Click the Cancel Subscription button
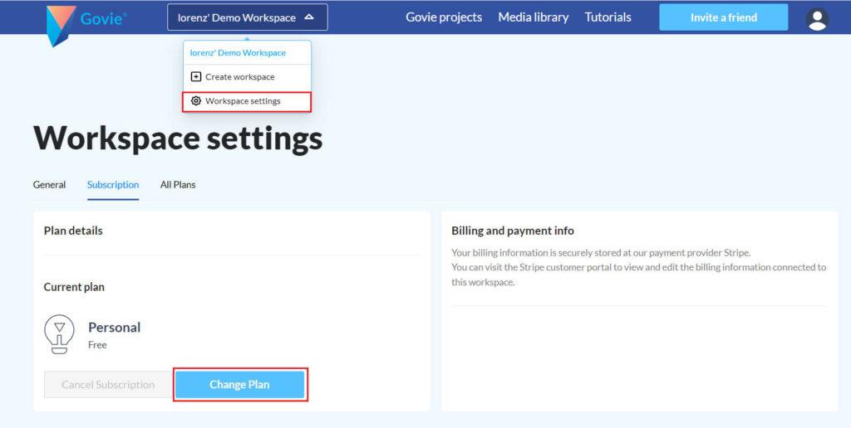The width and height of the screenshot is (851, 428). [108, 385]
